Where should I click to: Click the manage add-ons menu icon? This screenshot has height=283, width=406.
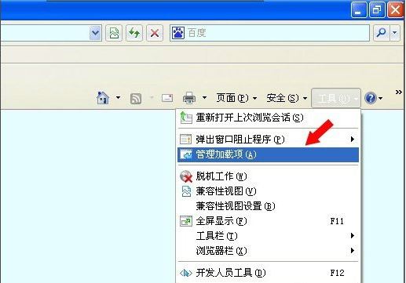tap(186, 154)
